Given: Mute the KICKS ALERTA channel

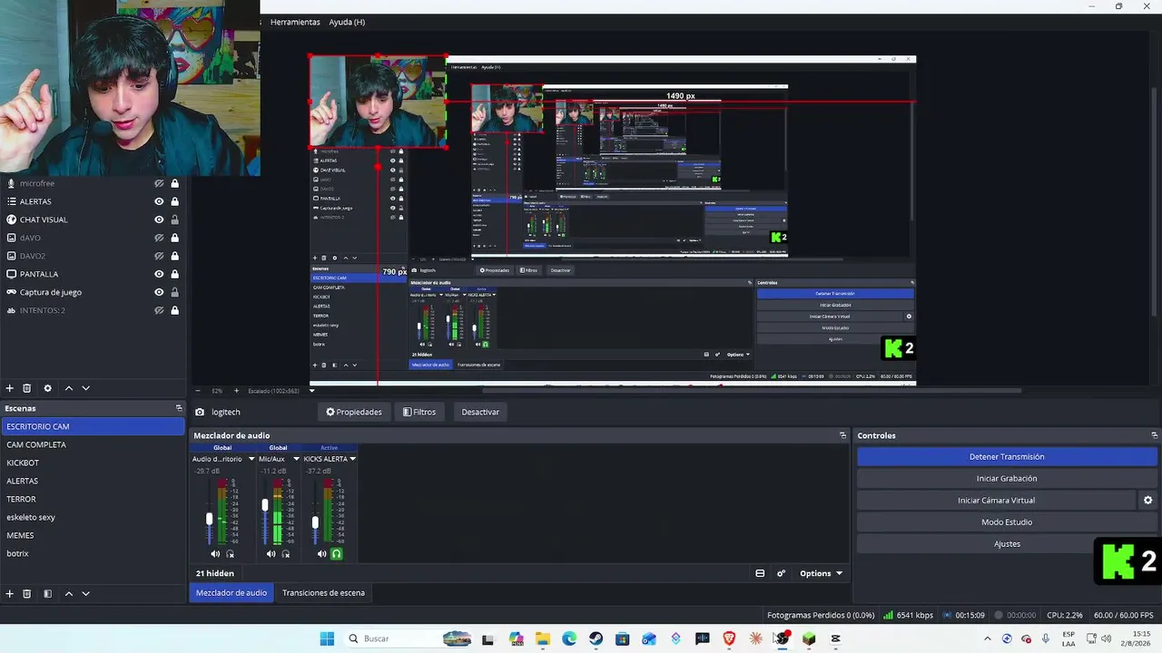Looking at the screenshot, I should point(321,553).
